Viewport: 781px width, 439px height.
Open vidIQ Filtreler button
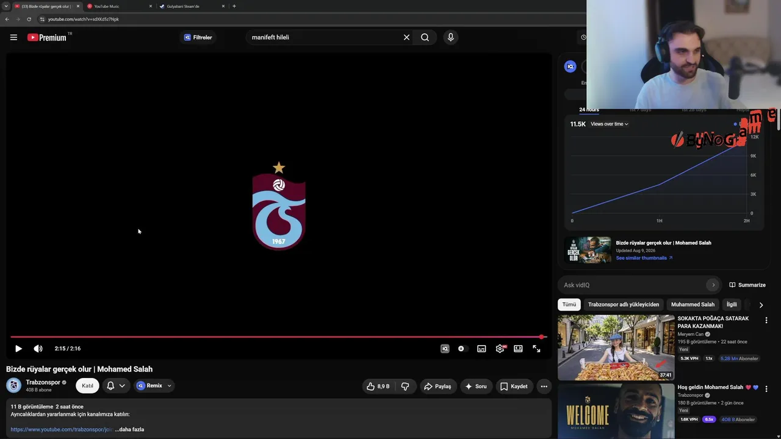198,37
